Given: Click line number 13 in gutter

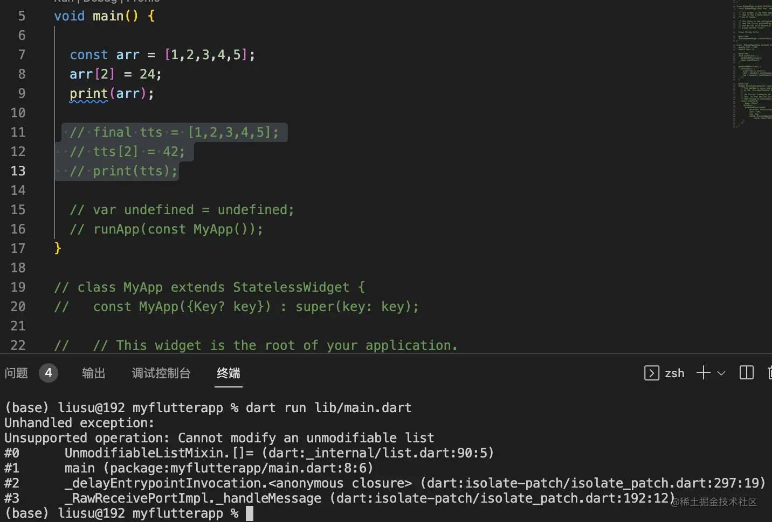Looking at the screenshot, I should tap(18, 171).
